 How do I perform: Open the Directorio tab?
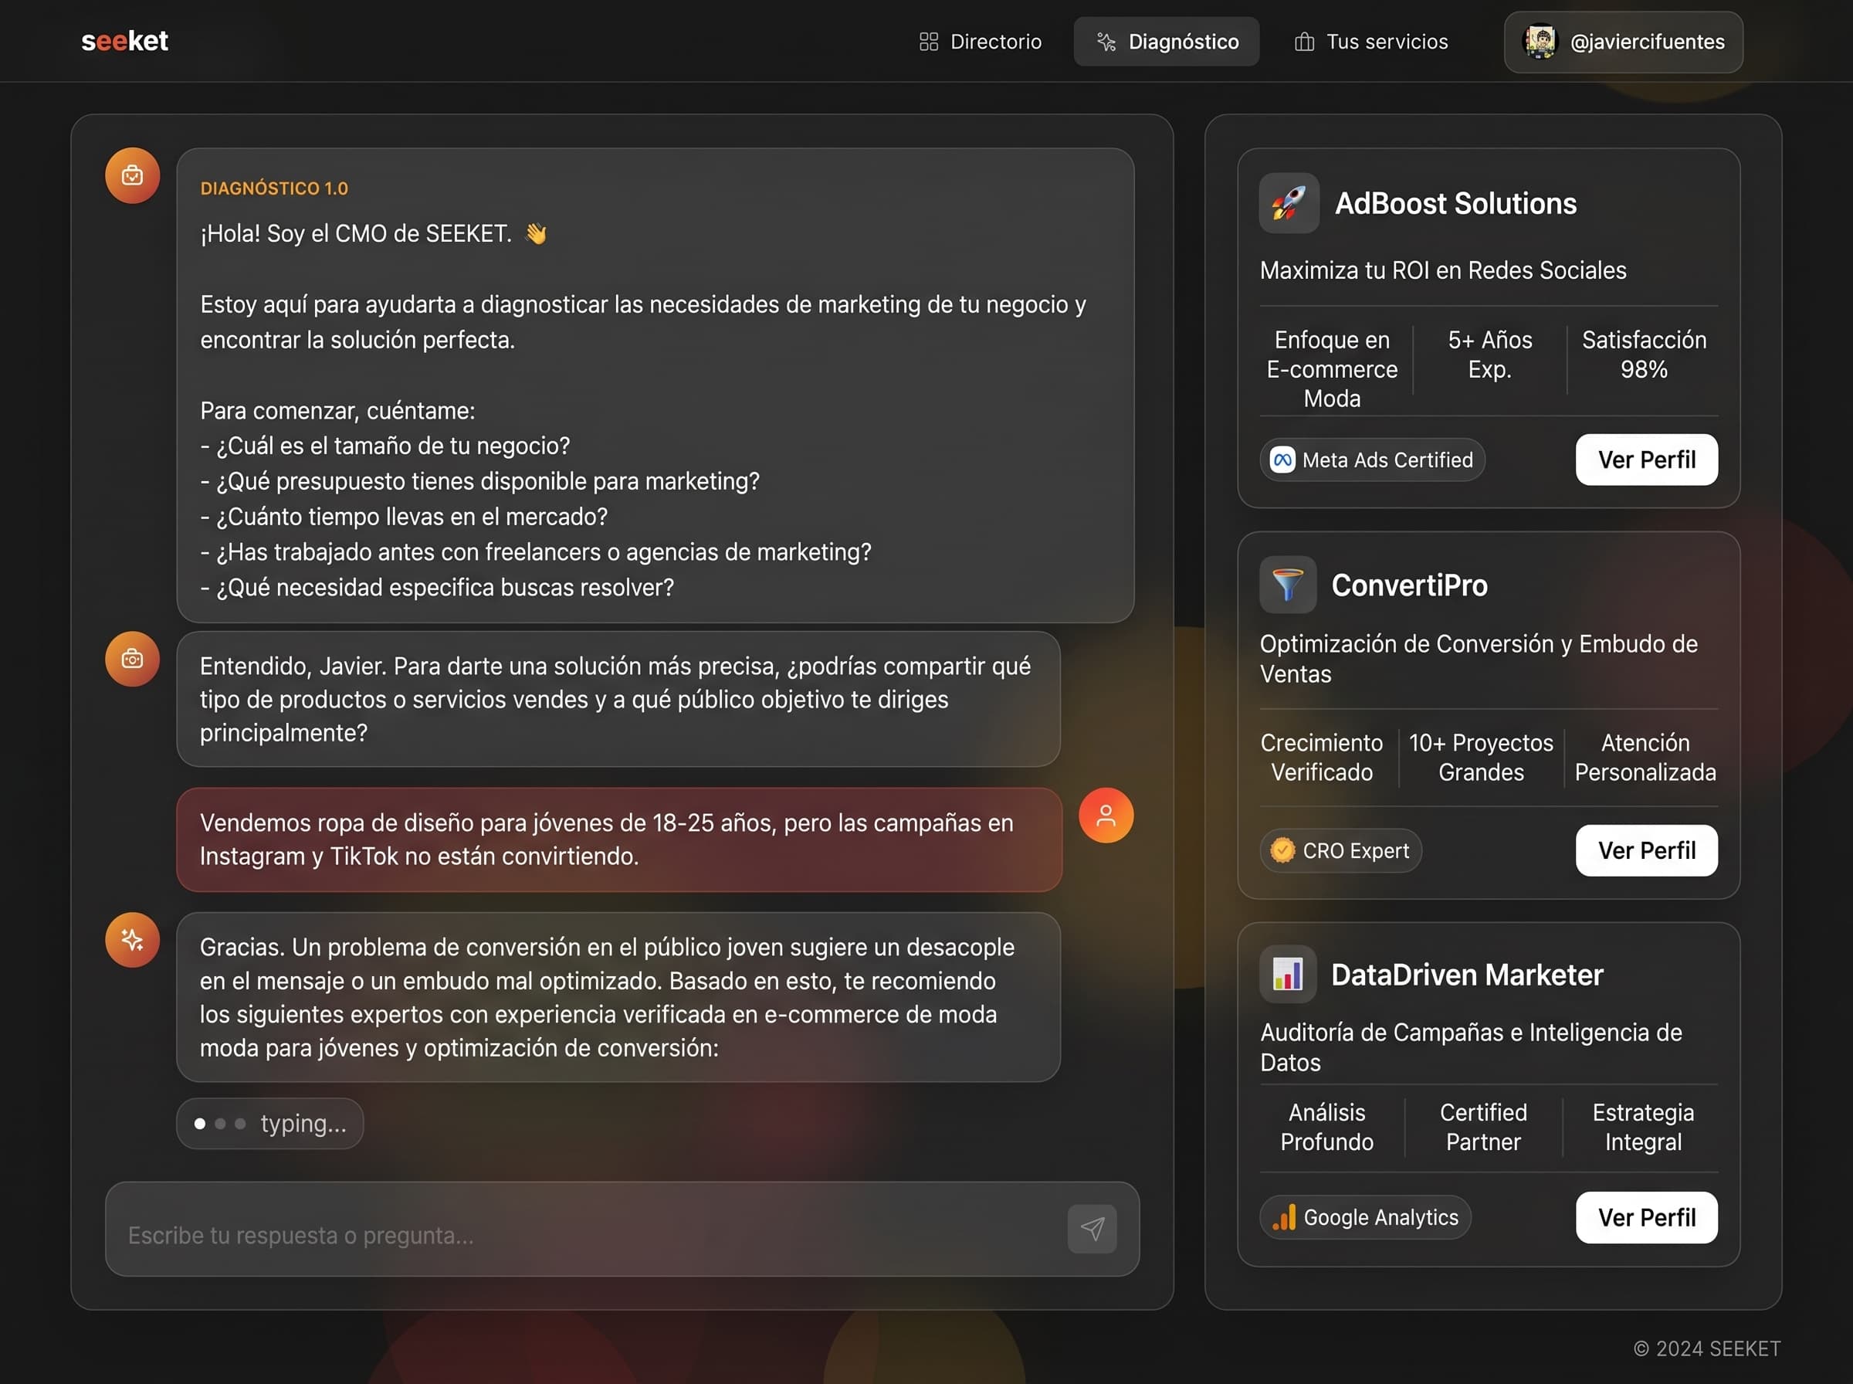pyautogui.click(x=980, y=42)
